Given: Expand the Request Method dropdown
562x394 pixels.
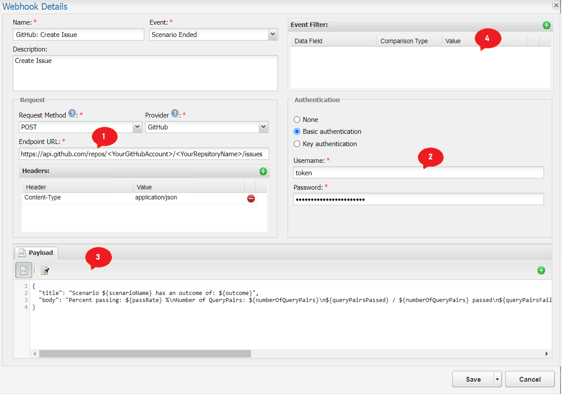Looking at the screenshot, I should 137,127.
